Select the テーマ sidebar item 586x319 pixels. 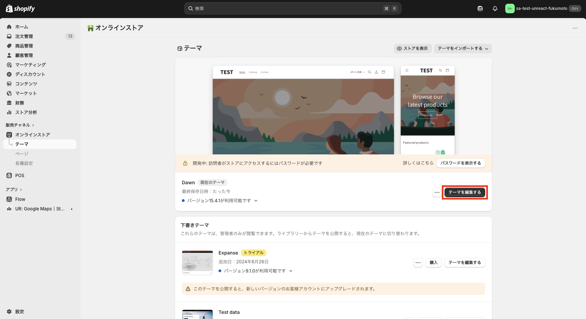[x=40, y=144]
